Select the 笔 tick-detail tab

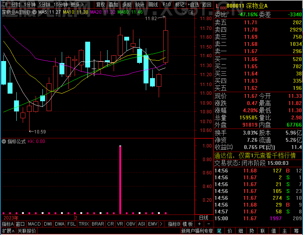pyautogui.click(x=219, y=231)
